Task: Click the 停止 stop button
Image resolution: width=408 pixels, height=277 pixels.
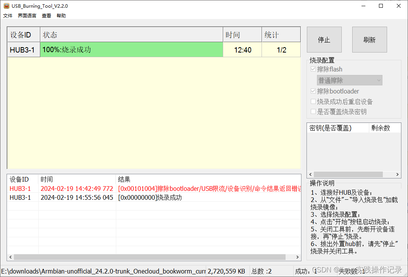Action: click(324, 39)
